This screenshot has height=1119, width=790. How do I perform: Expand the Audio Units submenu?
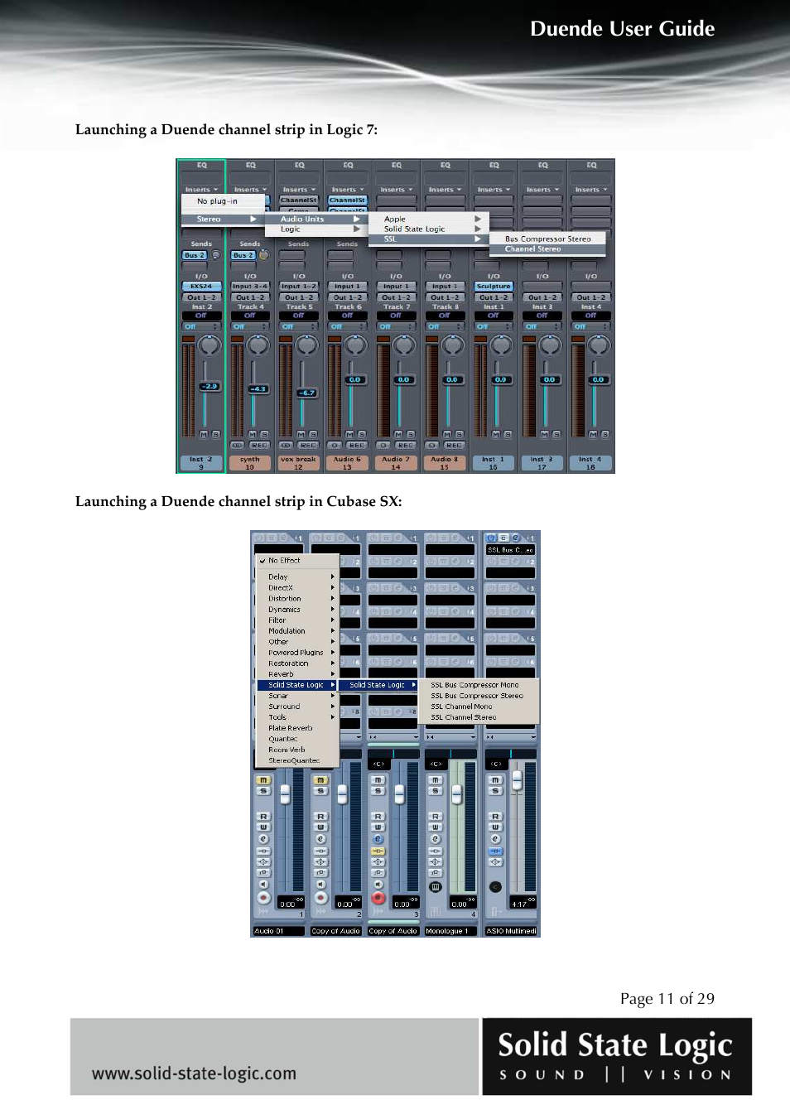click(319, 219)
